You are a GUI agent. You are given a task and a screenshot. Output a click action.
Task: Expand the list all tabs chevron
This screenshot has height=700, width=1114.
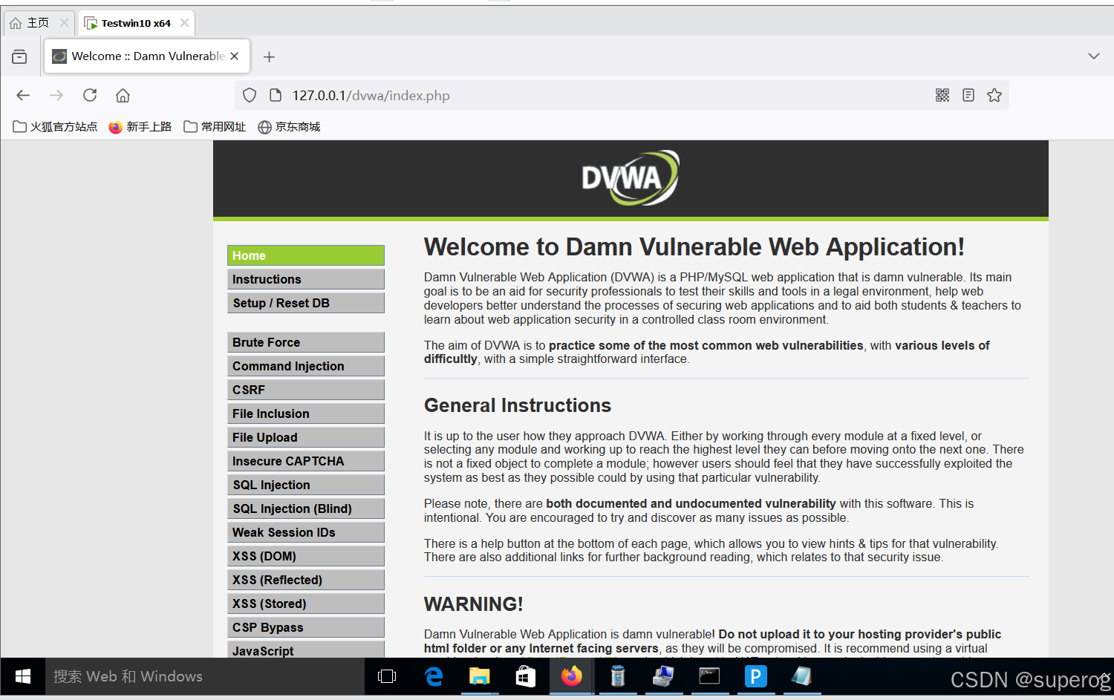[1094, 56]
